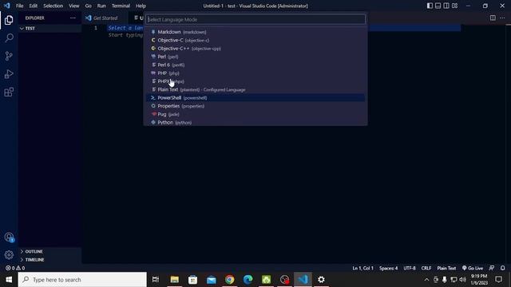This screenshot has height=287, width=511.
Task: Open the Mail app from the taskbar
Action: (x=211, y=280)
